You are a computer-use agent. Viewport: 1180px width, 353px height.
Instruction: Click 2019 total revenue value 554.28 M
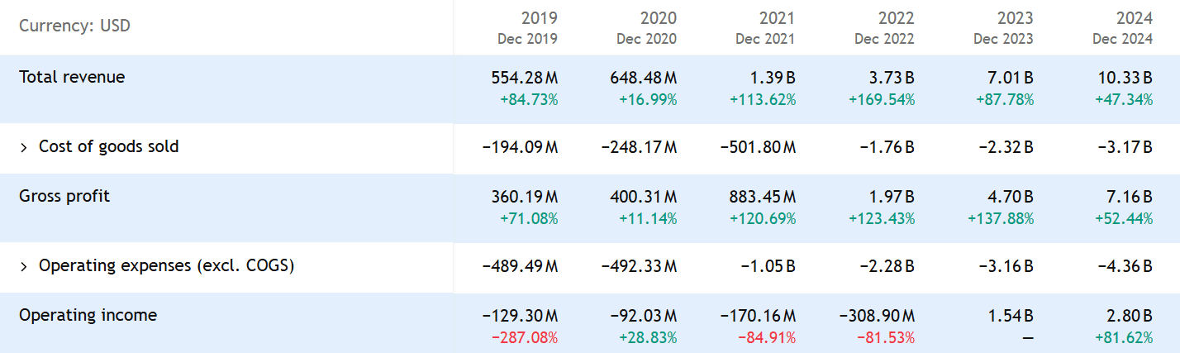click(520, 79)
